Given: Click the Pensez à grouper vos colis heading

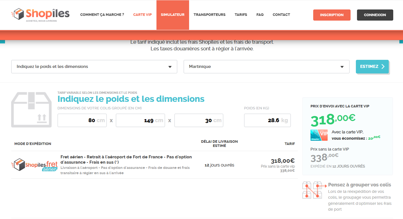Looking at the screenshot, I should (359, 185).
